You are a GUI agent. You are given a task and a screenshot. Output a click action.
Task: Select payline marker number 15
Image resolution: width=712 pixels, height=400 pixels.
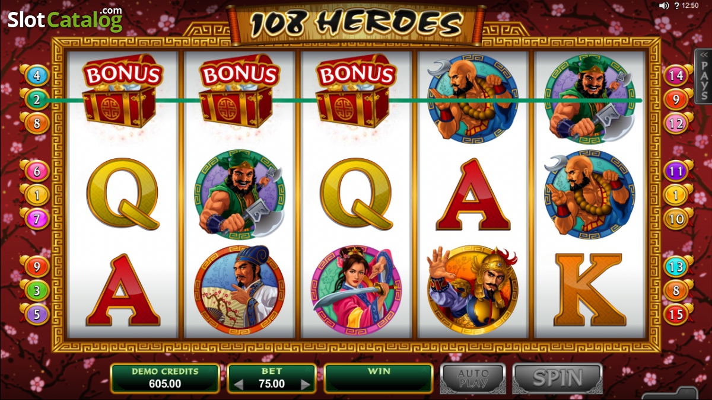coord(676,314)
